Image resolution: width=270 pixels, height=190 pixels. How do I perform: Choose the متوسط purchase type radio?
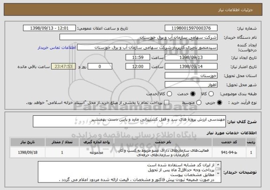pyautogui.click(x=199, y=103)
